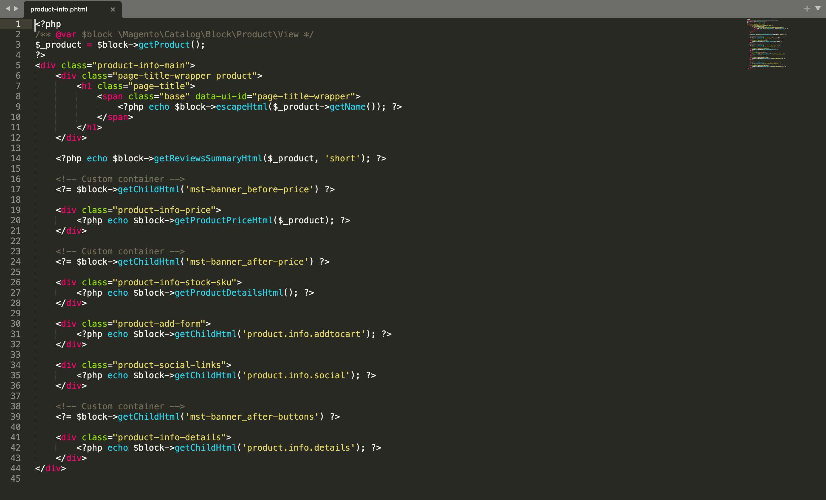This screenshot has width=826, height=500.
Task: Click the getReviewsSummaryHtml method
Action: [x=208, y=158]
